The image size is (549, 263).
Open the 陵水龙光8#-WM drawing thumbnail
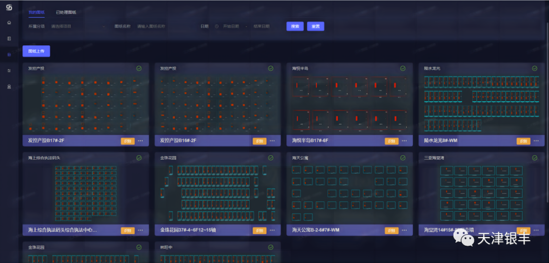point(481,104)
